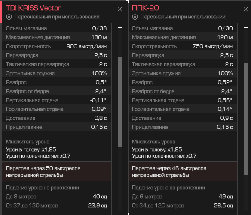Select the ППК-20 weapon title

point(145,8)
